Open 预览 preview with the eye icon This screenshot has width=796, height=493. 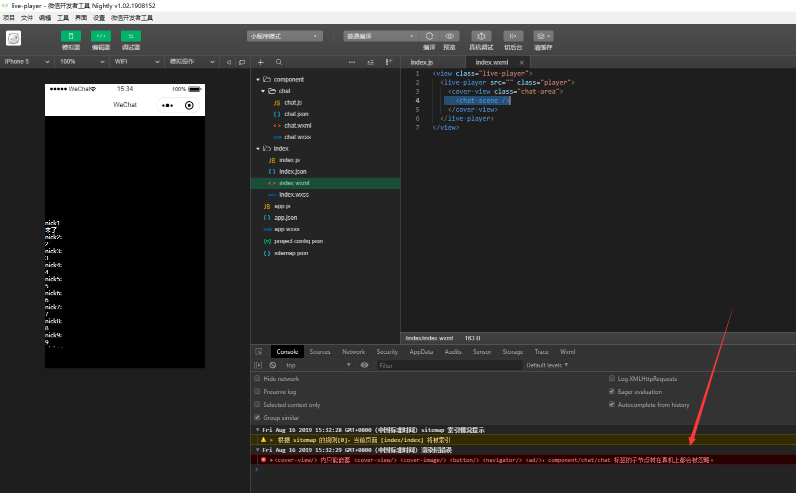(x=449, y=36)
